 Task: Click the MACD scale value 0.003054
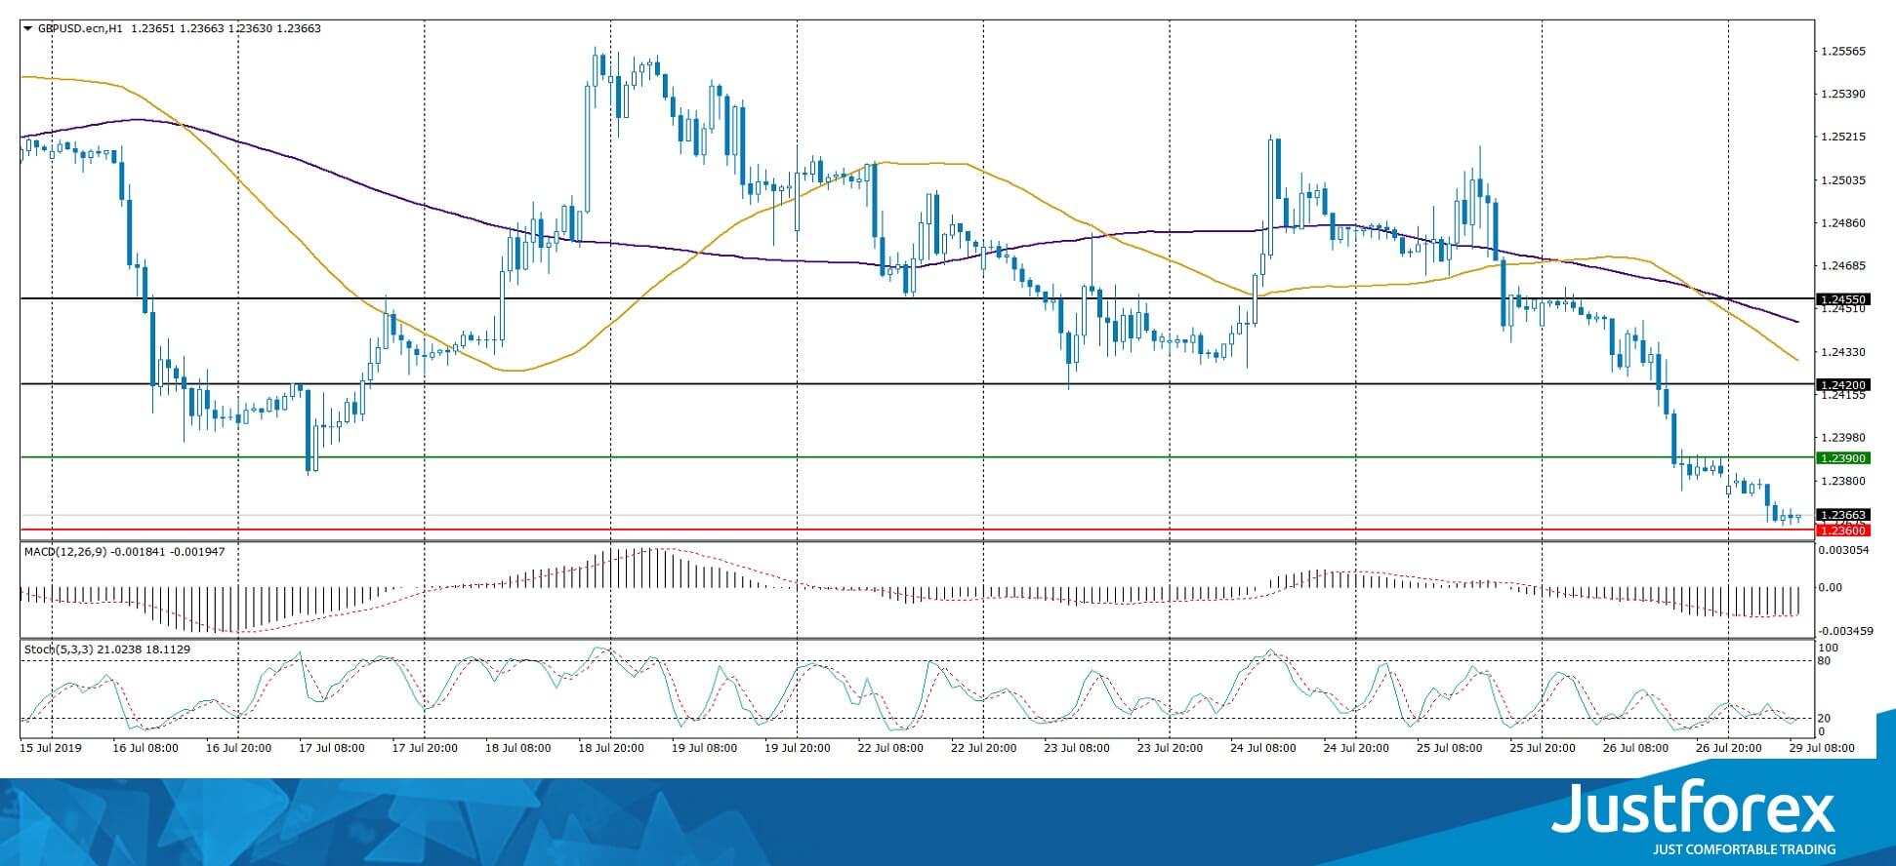pyautogui.click(x=1845, y=551)
